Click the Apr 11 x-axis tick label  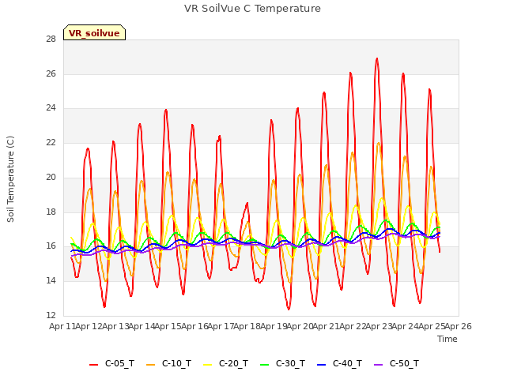[x=62, y=326]
